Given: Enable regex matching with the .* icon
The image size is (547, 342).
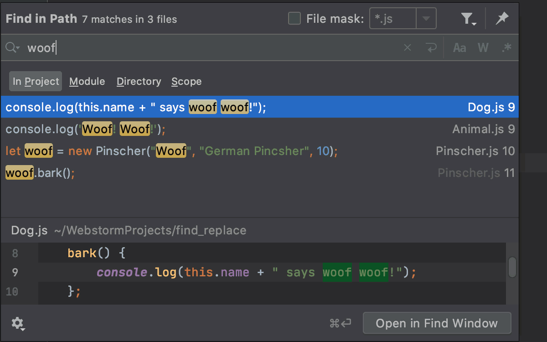Looking at the screenshot, I should click(507, 47).
